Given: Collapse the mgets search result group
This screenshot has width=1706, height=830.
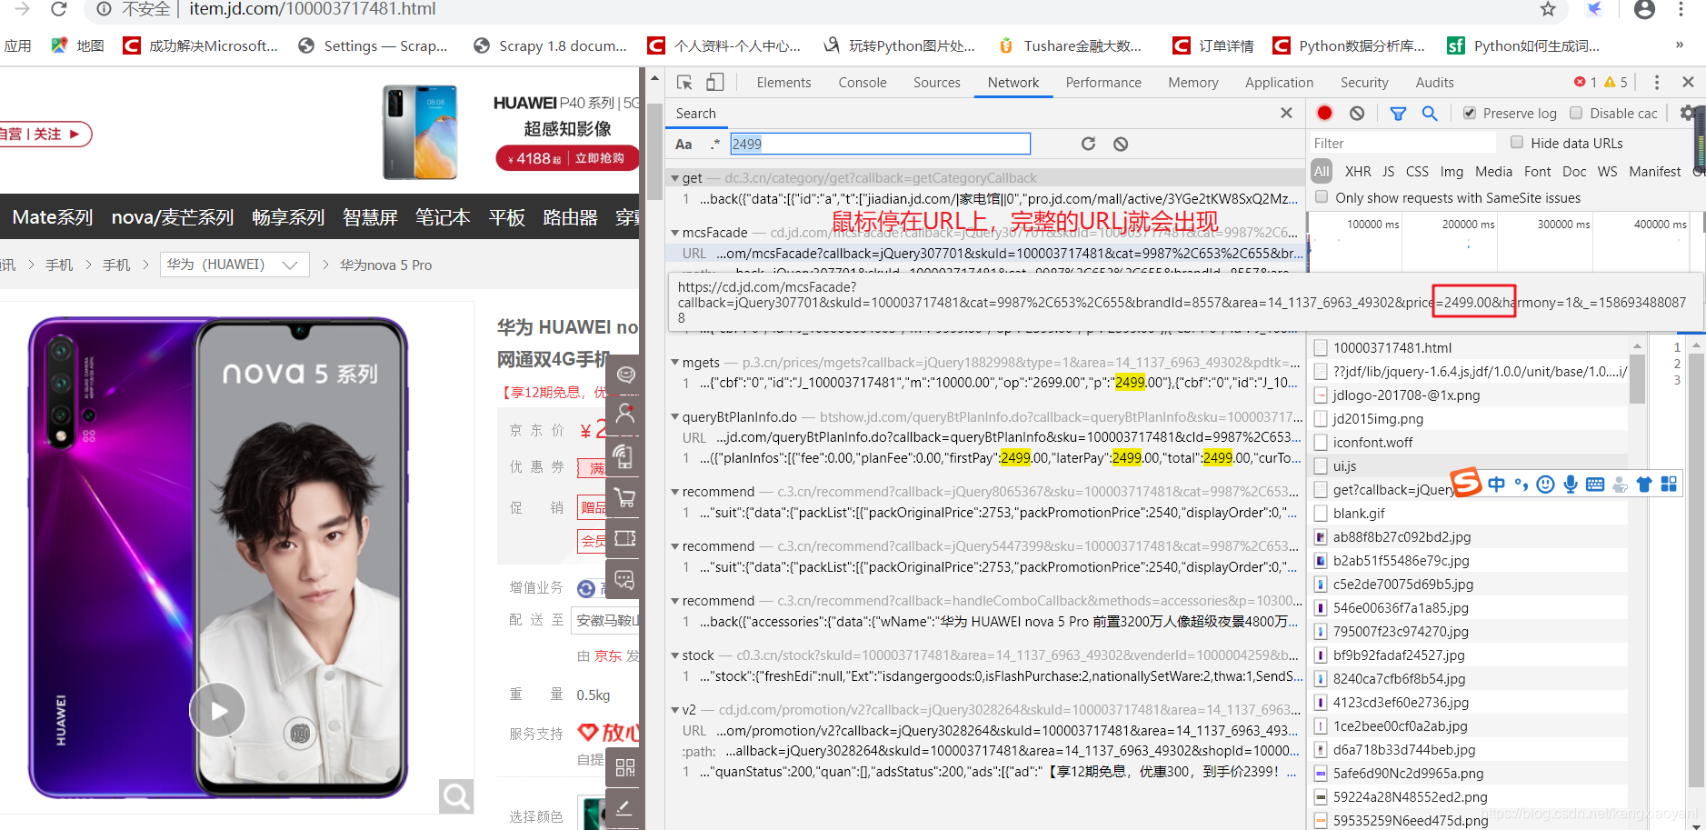Looking at the screenshot, I should (675, 362).
